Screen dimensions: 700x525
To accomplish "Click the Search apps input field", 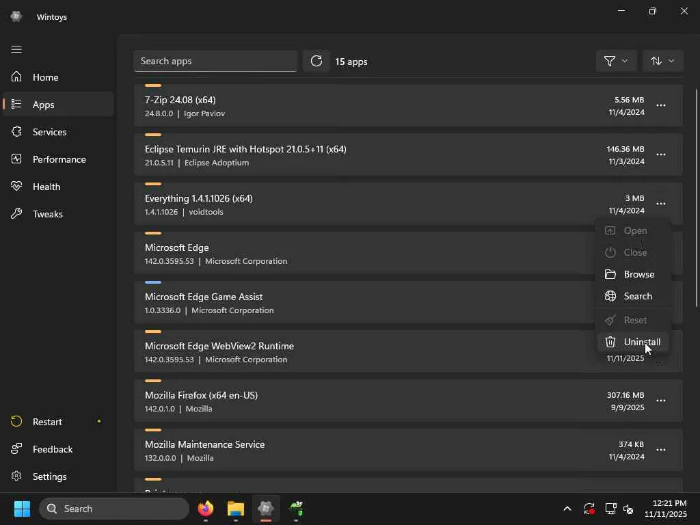I will click(215, 61).
